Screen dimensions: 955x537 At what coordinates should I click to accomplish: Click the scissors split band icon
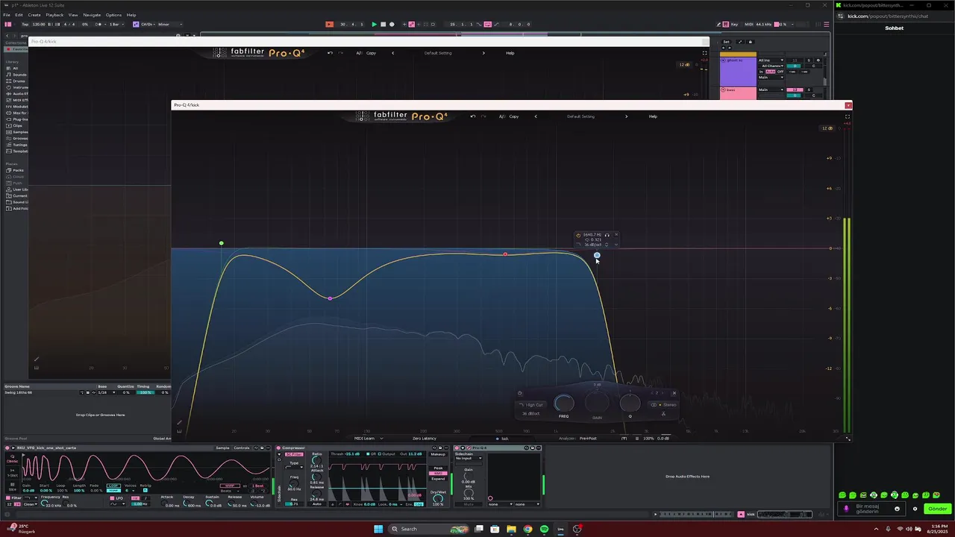[663, 413]
